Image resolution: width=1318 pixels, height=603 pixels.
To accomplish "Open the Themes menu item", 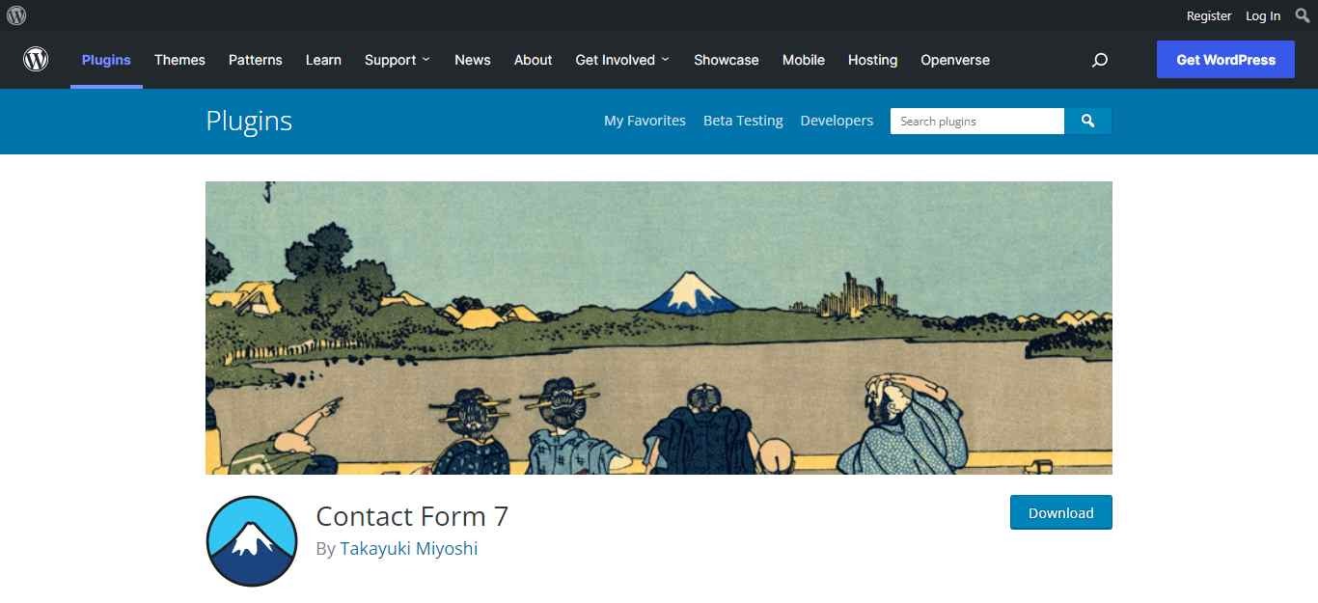I will (179, 60).
